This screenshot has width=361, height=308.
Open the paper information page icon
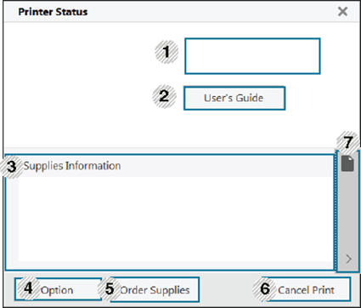(347, 163)
